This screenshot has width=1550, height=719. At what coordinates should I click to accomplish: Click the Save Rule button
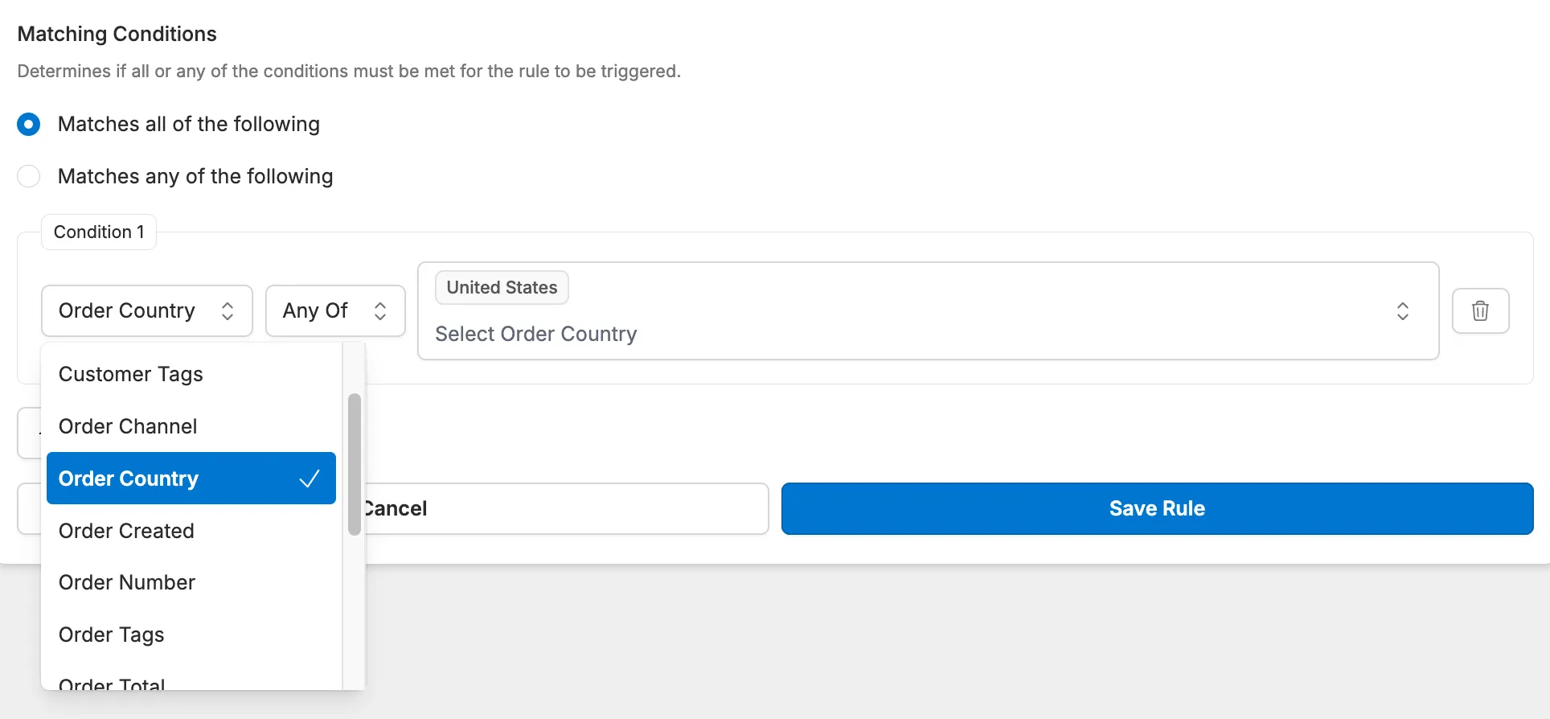pos(1157,508)
